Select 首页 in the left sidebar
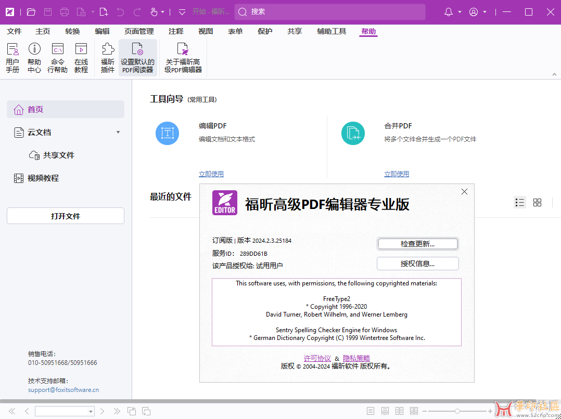Screen dimensions: 561x419 click(x=66, y=109)
